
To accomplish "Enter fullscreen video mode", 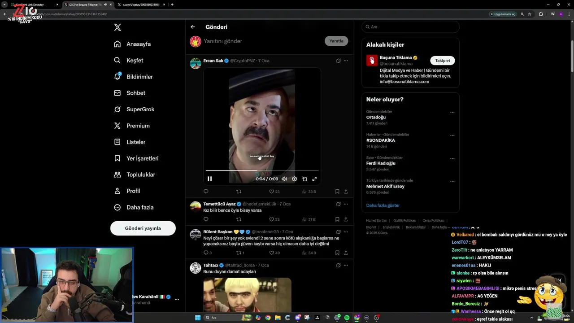I will pos(314,179).
